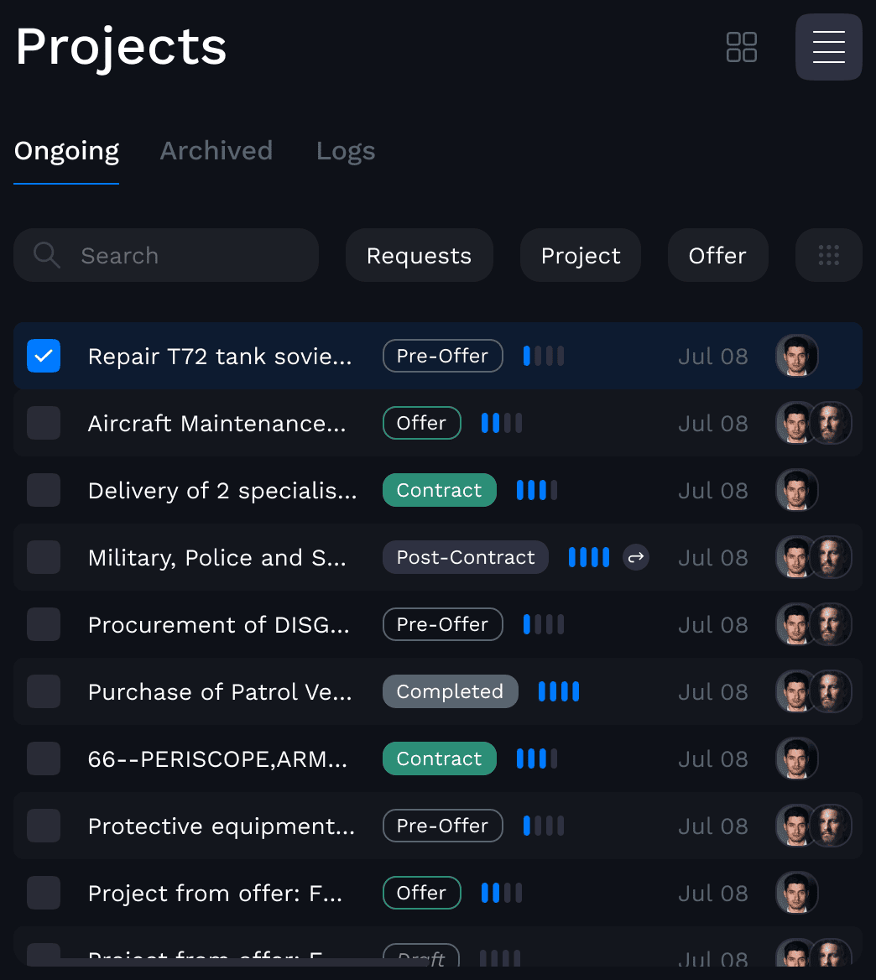Select the Aircraft Maintenance project checkbox

pyautogui.click(x=44, y=423)
